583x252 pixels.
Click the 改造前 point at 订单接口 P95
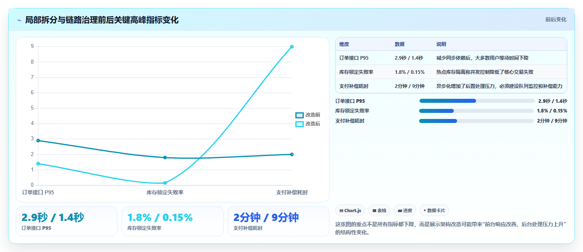click(x=38, y=141)
